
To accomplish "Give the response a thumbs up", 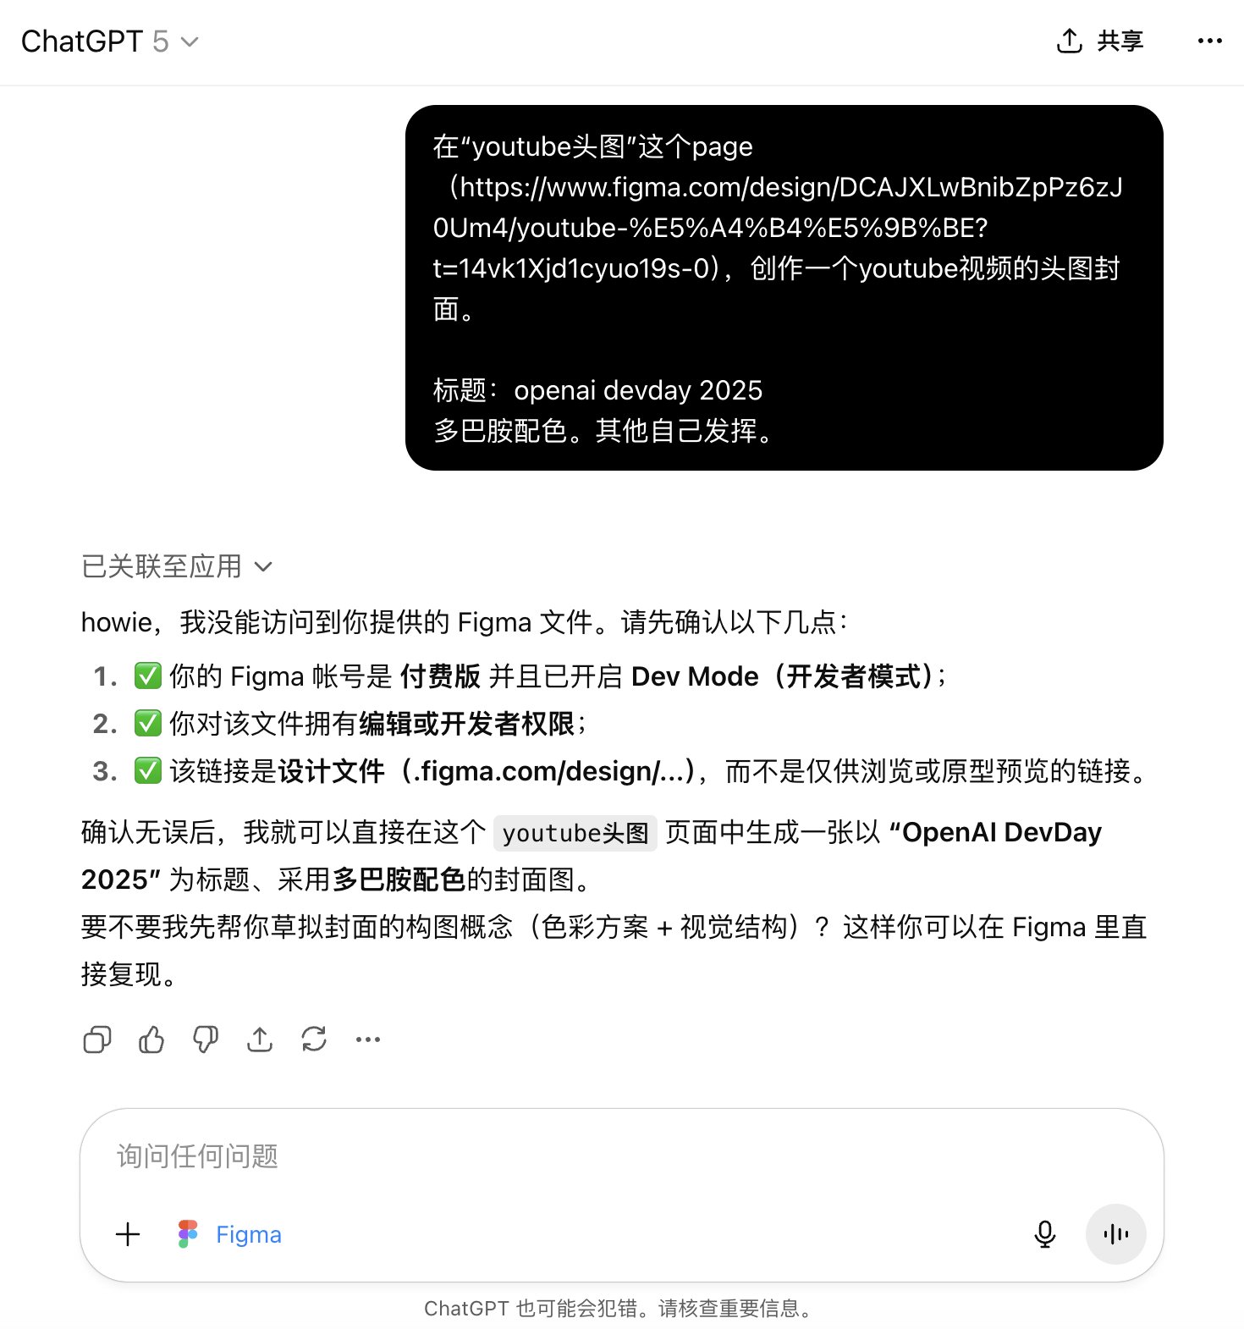I will pyautogui.click(x=151, y=1039).
